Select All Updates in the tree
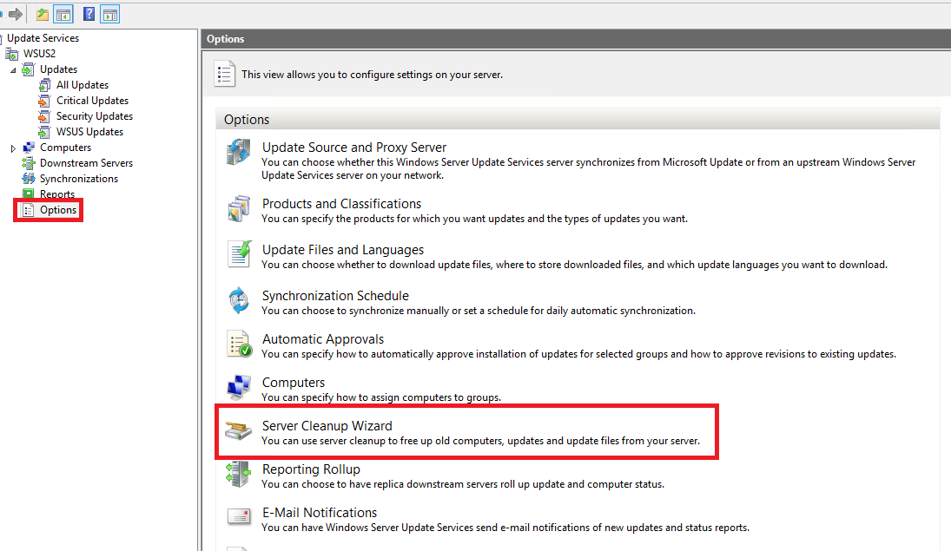This screenshot has width=951, height=551. click(x=83, y=85)
